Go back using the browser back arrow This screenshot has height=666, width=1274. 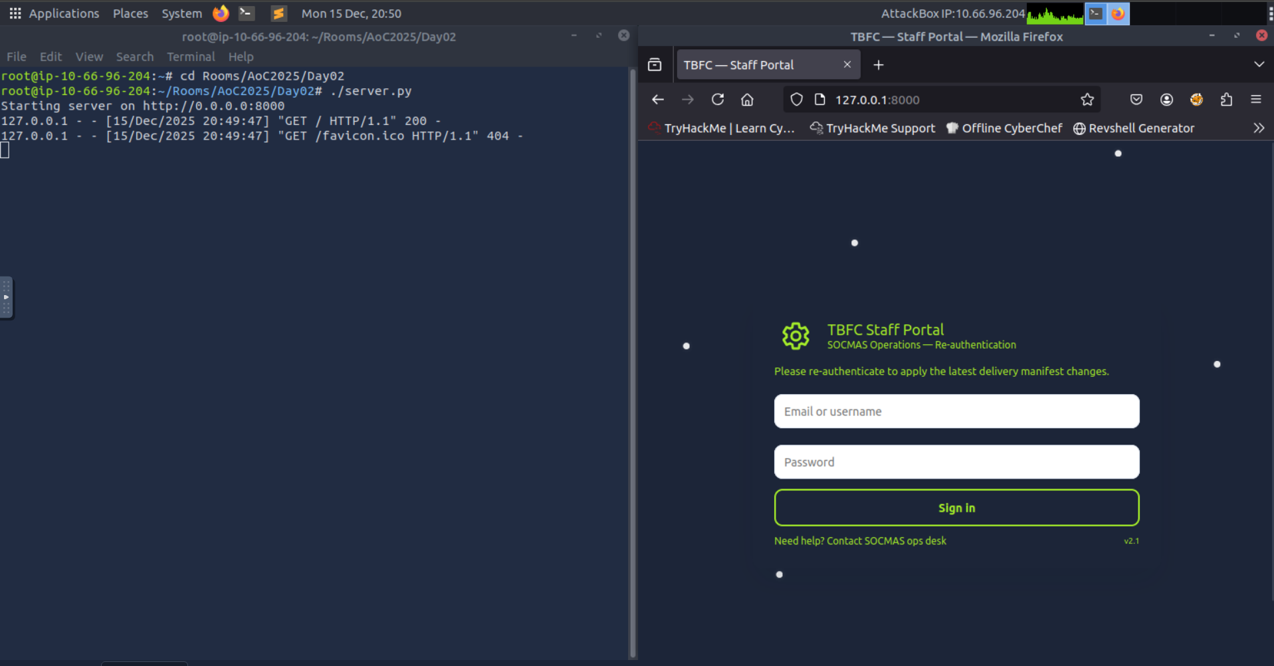pos(658,100)
